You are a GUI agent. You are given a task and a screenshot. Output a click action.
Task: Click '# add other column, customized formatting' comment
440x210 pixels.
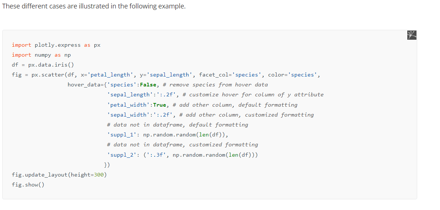(x=246, y=114)
